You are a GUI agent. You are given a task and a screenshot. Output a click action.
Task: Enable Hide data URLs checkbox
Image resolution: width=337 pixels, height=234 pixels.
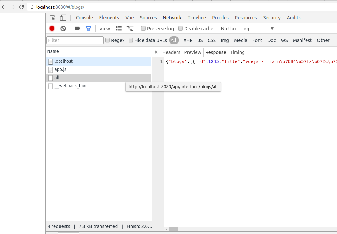[131, 40]
